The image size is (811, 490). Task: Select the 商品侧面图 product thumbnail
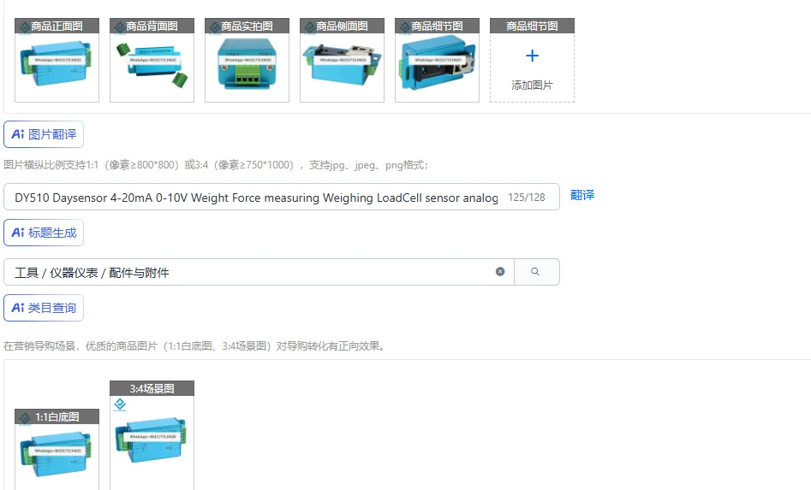(343, 61)
